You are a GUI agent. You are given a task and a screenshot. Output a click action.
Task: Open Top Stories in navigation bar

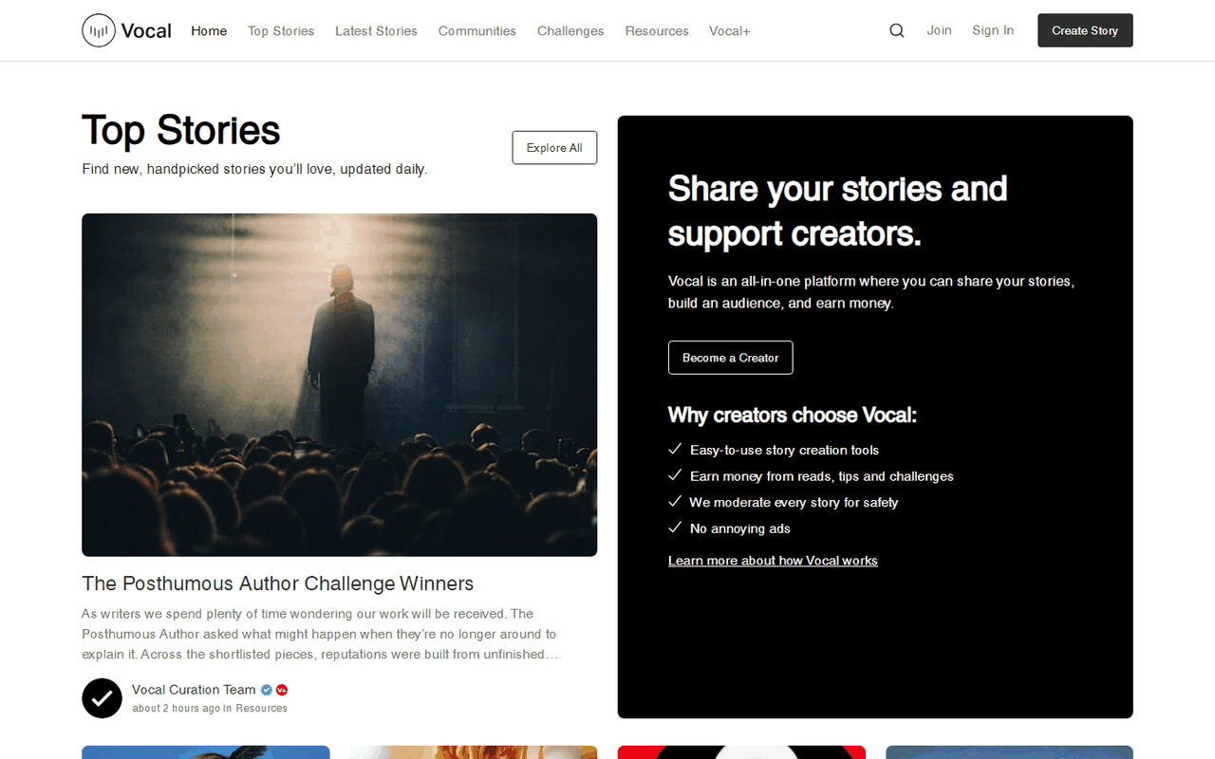[281, 30]
